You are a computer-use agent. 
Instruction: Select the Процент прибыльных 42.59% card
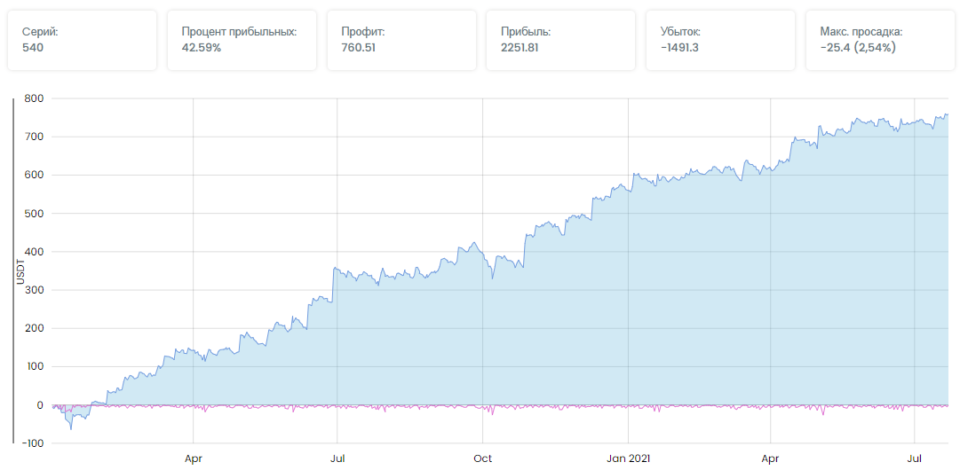[242, 40]
